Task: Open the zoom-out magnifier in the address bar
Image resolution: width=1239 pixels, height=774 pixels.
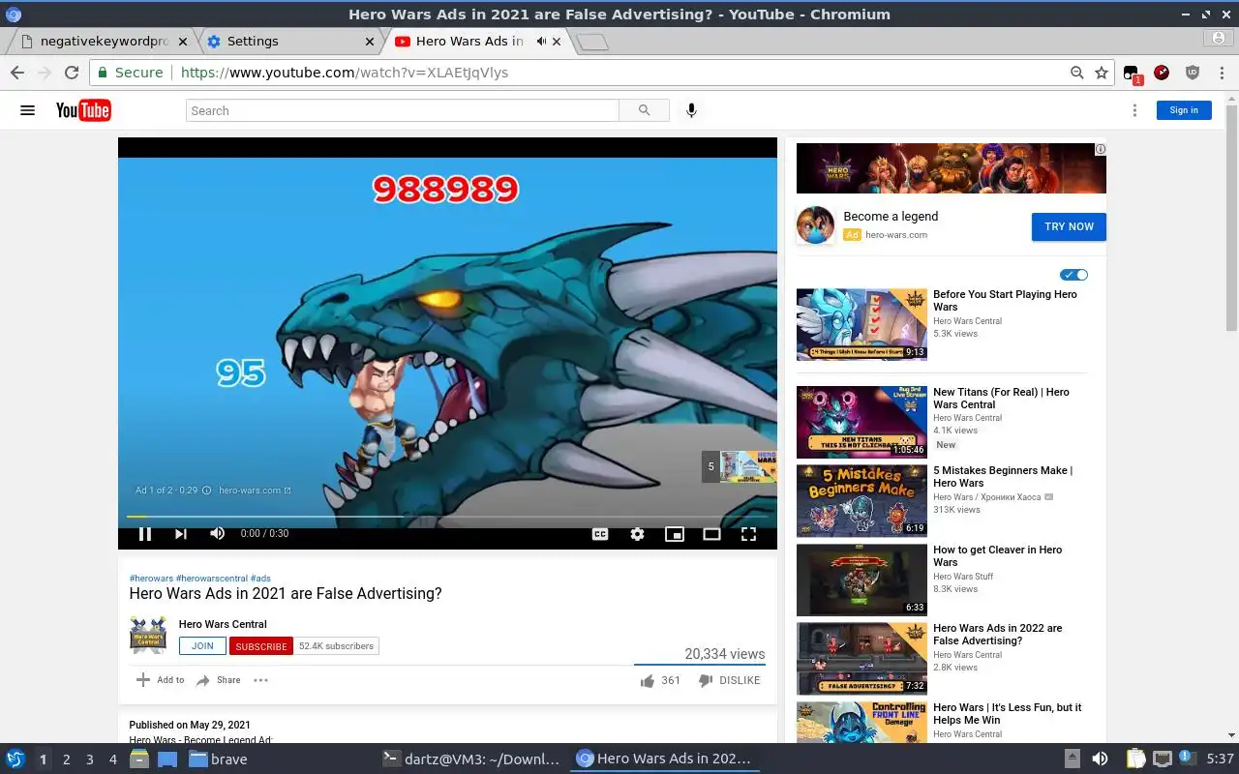Action: click(1076, 73)
